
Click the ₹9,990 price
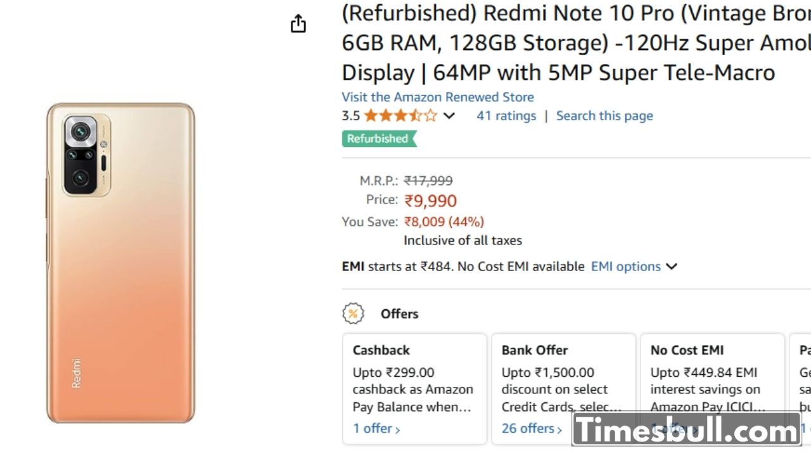(431, 201)
